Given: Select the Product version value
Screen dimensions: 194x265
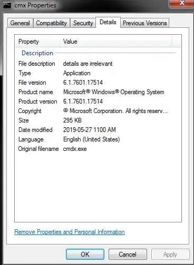Looking at the screenshot, I should (83, 101).
